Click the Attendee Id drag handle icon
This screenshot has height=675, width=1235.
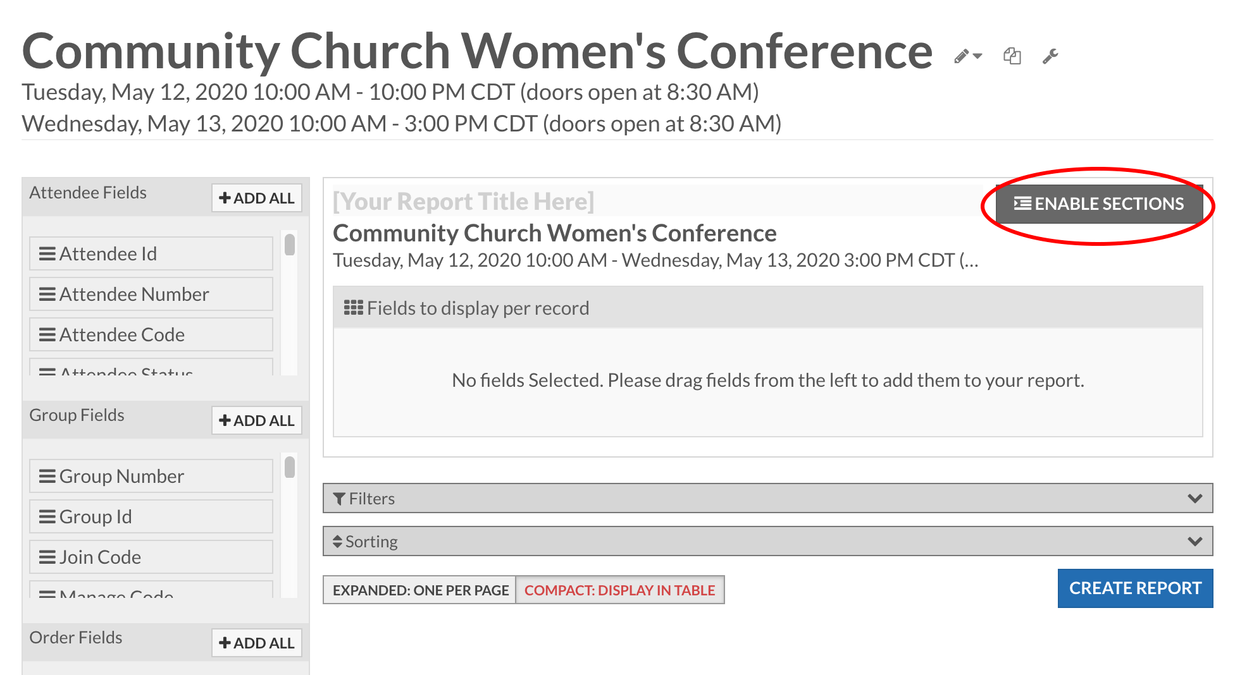point(47,253)
